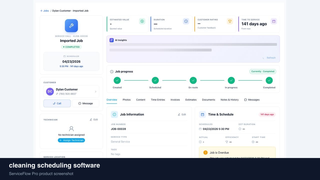The image size is (320, 180).
Task: Click the DC customer avatar
Action: [50, 91]
